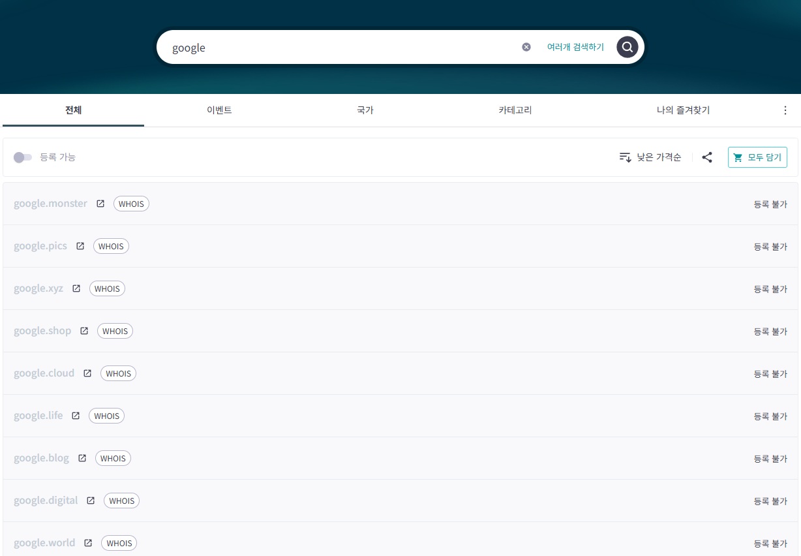Expand the three-dot more tabs menu
The image size is (801, 556).
[x=785, y=110]
